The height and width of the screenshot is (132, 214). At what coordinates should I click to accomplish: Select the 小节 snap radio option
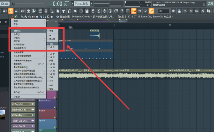(x=53, y=81)
